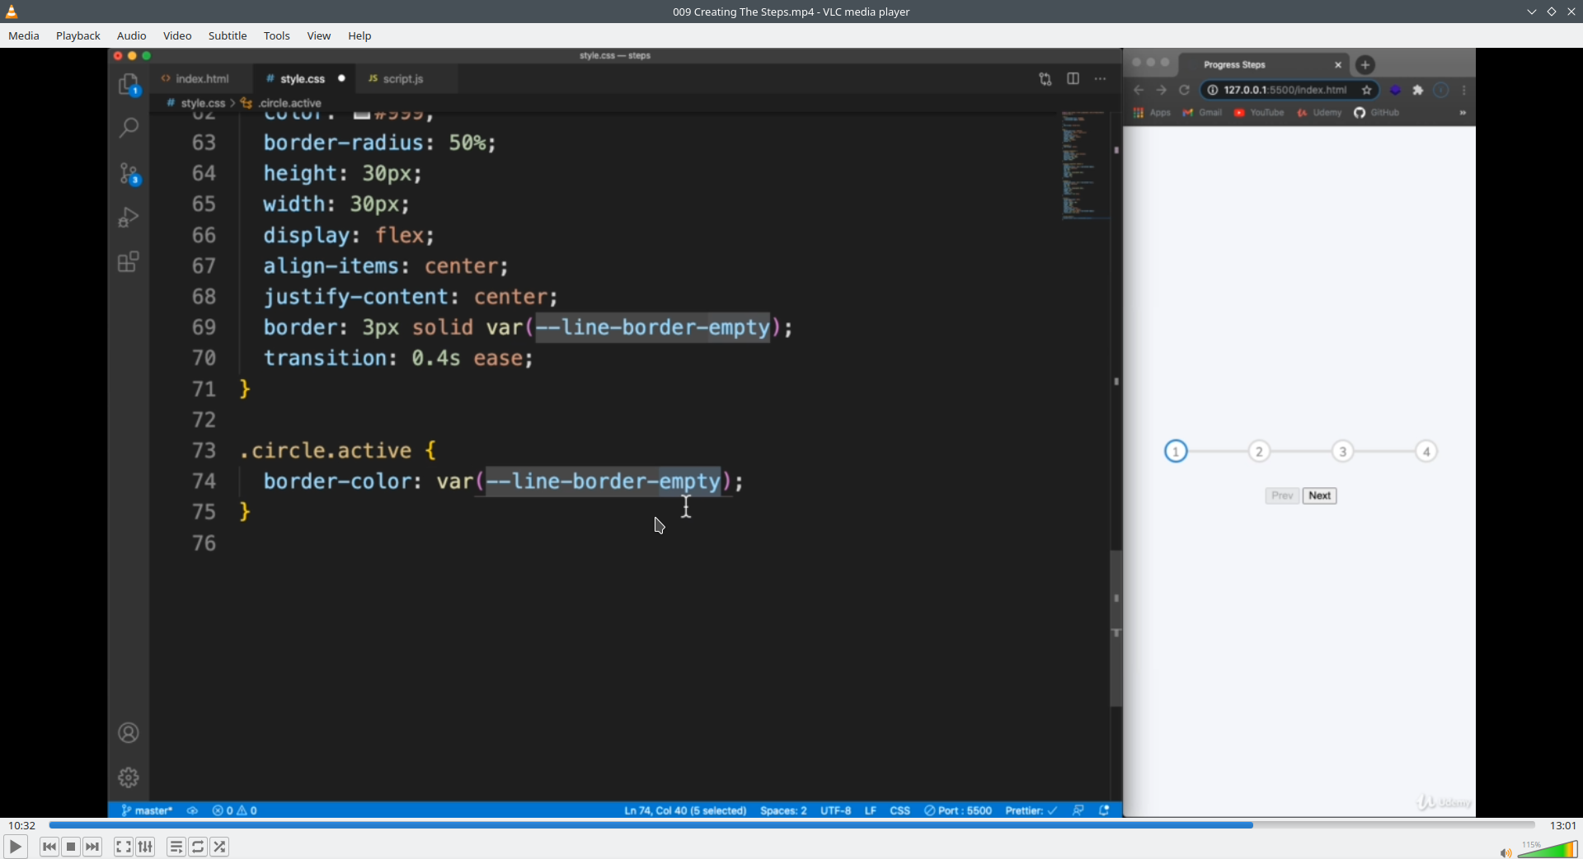This screenshot has width=1583, height=859.
Task: Open the VLC View menu
Action: coord(319,35)
